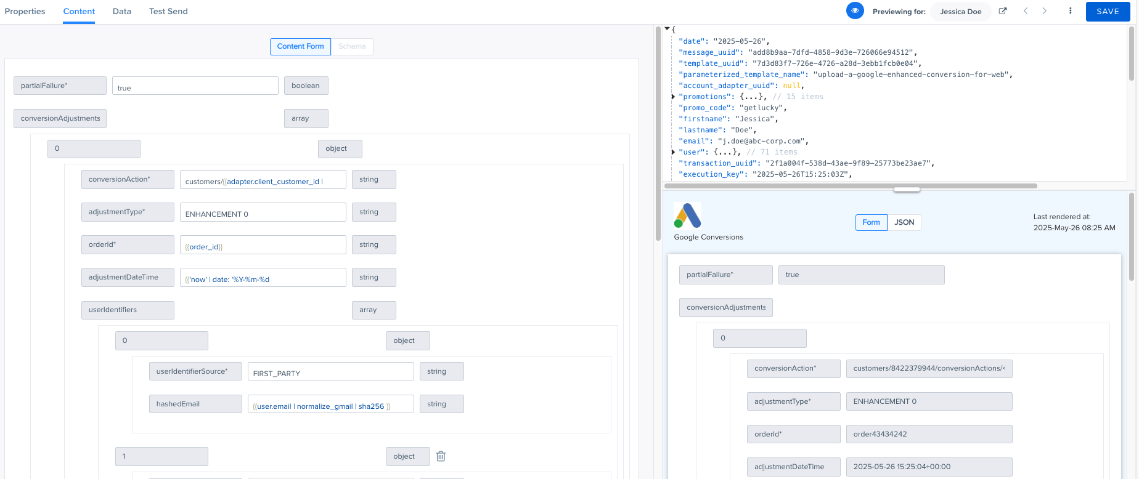This screenshot has width=1139, height=479.
Task: Expand the "promotions" JSON node
Action: 673,97
